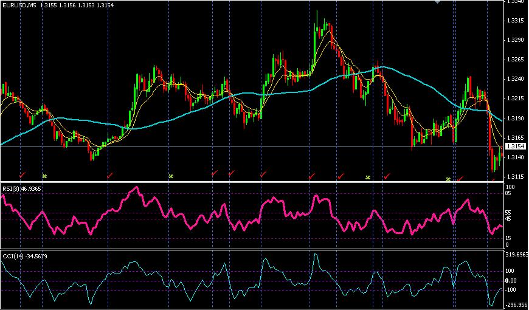The width and height of the screenshot is (529, 310).
Task: Click the 1.3315 price scale label
Action: pyautogui.click(x=515, y=21)
